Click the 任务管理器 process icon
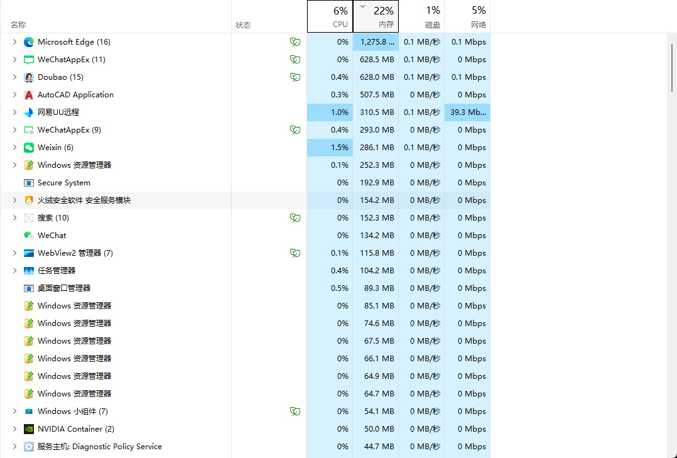 [x=29, y=271]
